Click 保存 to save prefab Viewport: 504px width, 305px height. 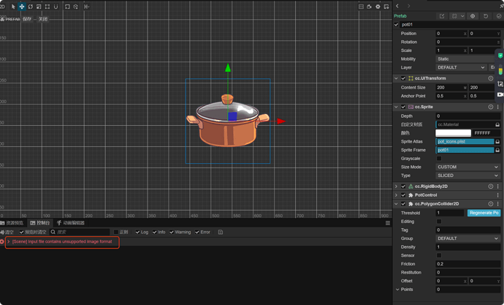coord(27,19)
